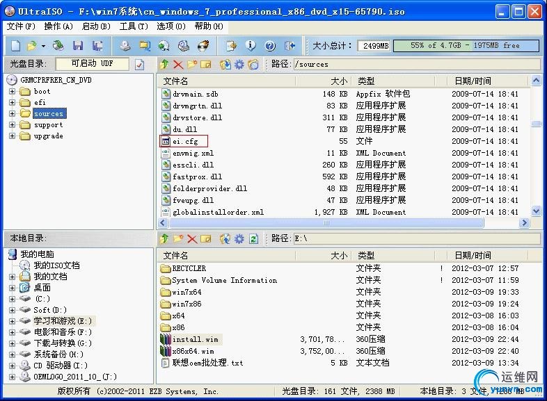
Task: Click the red X delete icon in the 本地目录 toolbar
Action: (x=192, y=239)
